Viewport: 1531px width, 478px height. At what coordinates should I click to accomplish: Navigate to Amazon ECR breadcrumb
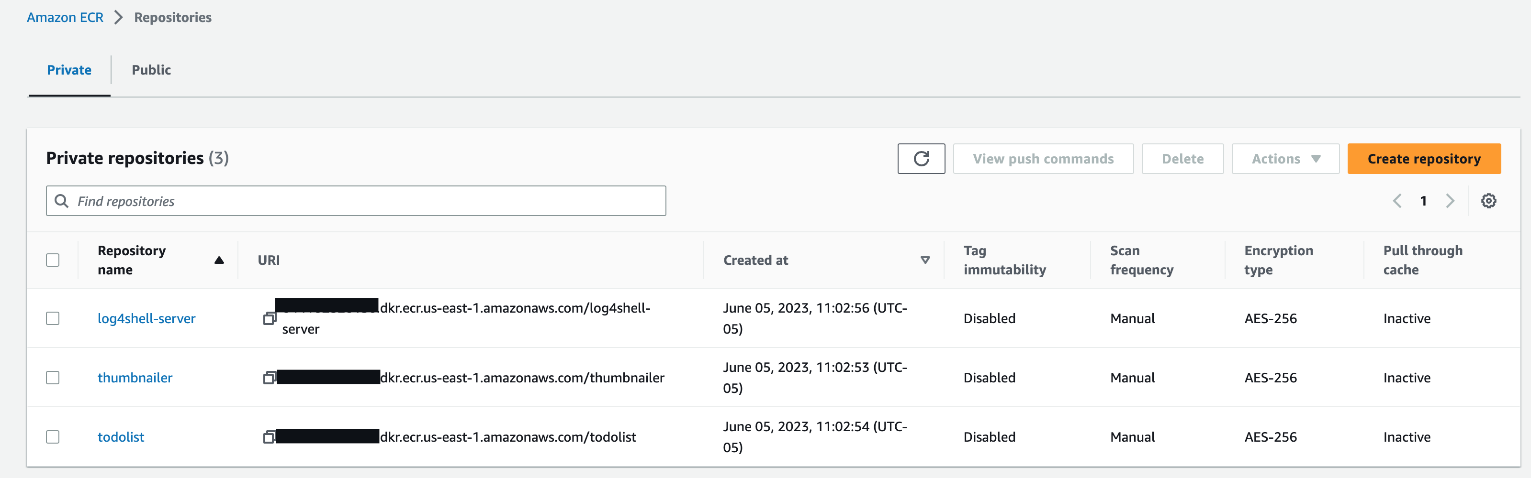click(65, 18)
